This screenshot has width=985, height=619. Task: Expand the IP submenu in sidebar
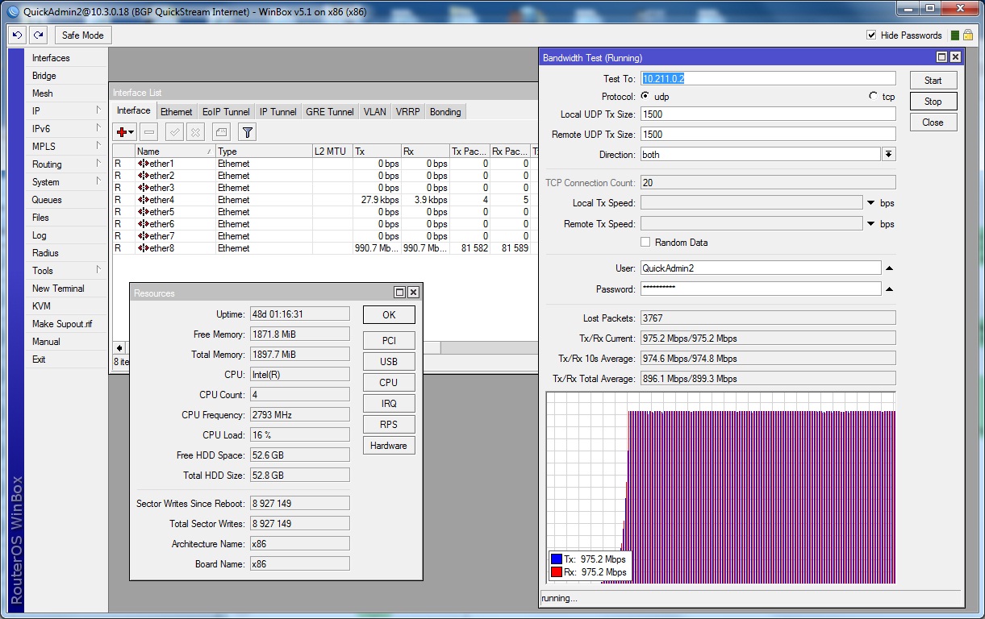click(x=65, y=111)
